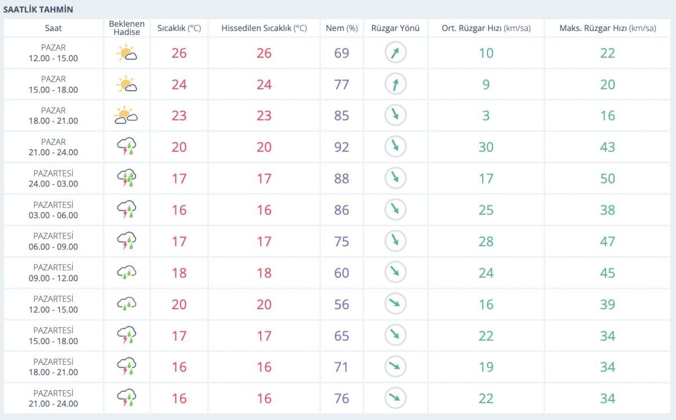Click the Hissedilen Sıcaklık column header
This screenshot has height=420, width=676.
[264, 28]
